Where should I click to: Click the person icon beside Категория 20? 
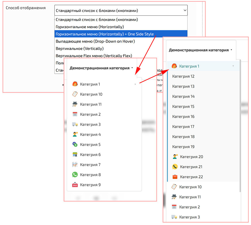pos(175,157)
